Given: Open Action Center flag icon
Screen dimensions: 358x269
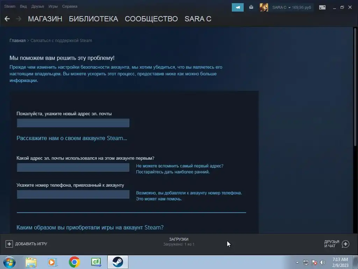Looking at the screenshot, I should click(x=314, y=262).
